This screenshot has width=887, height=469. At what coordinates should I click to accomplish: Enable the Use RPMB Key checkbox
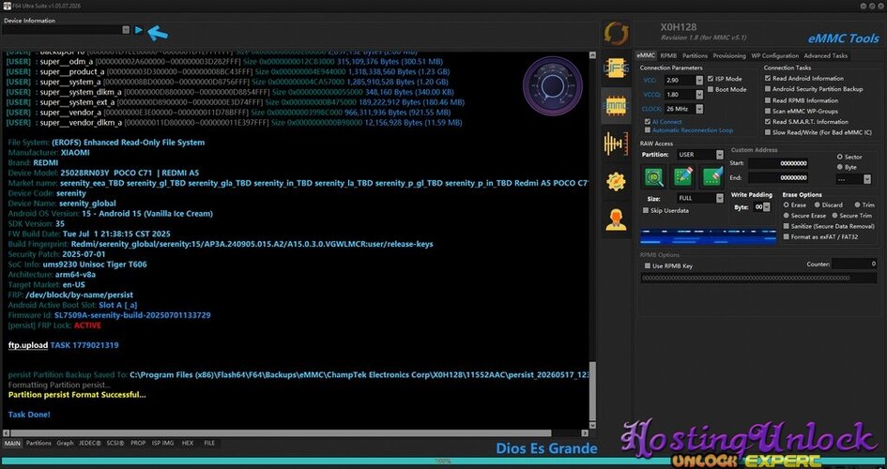(x=647, y=265)
